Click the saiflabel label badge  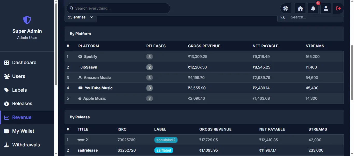pyautogui.click(x=164, y=150)
